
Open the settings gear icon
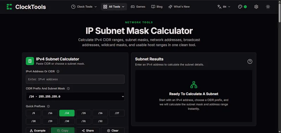tap(256, 7)
